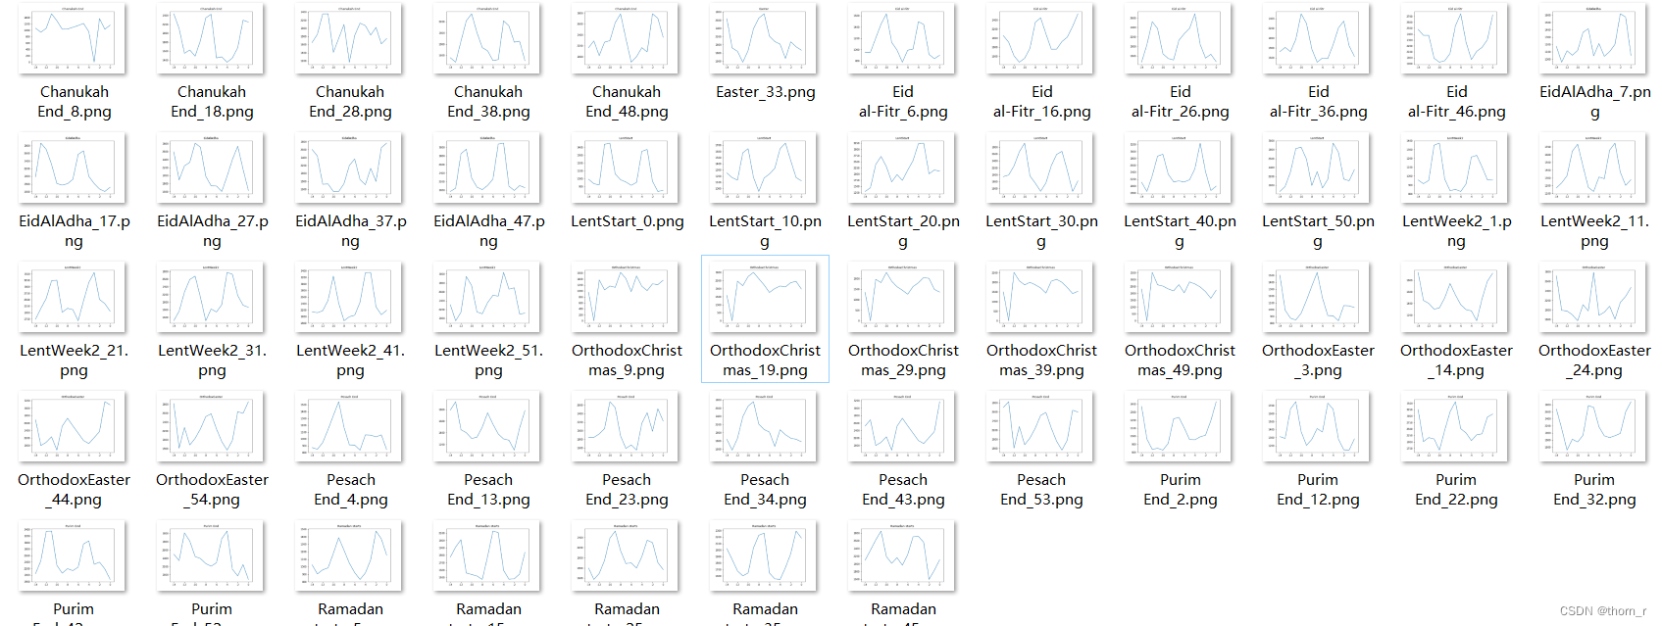Viewport: 1662px width, 626px height.
Task: Select the Chanukah End_38.png thumbnail
Action: tap(487, 39)
